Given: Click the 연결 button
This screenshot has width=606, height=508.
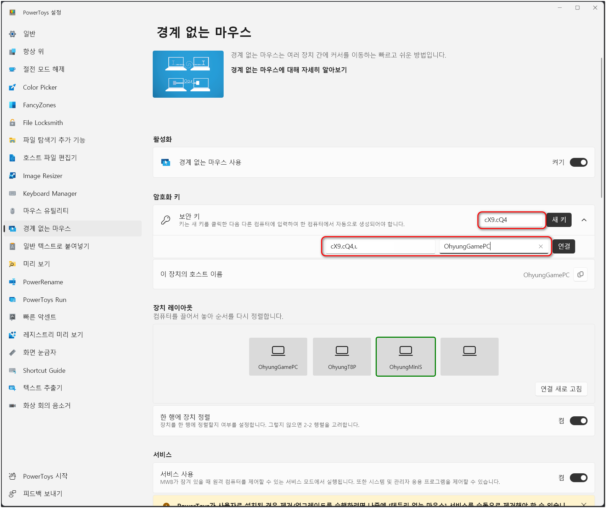Looking at the screenshot, I should 564,246.
